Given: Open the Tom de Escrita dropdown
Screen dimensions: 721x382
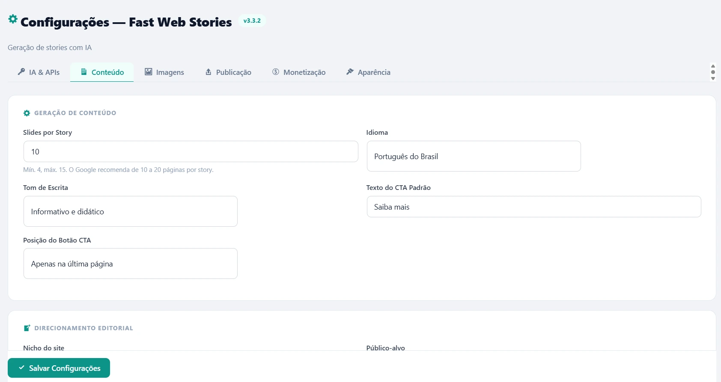Looking at the screenshot, I should click(x=130, y=211).
